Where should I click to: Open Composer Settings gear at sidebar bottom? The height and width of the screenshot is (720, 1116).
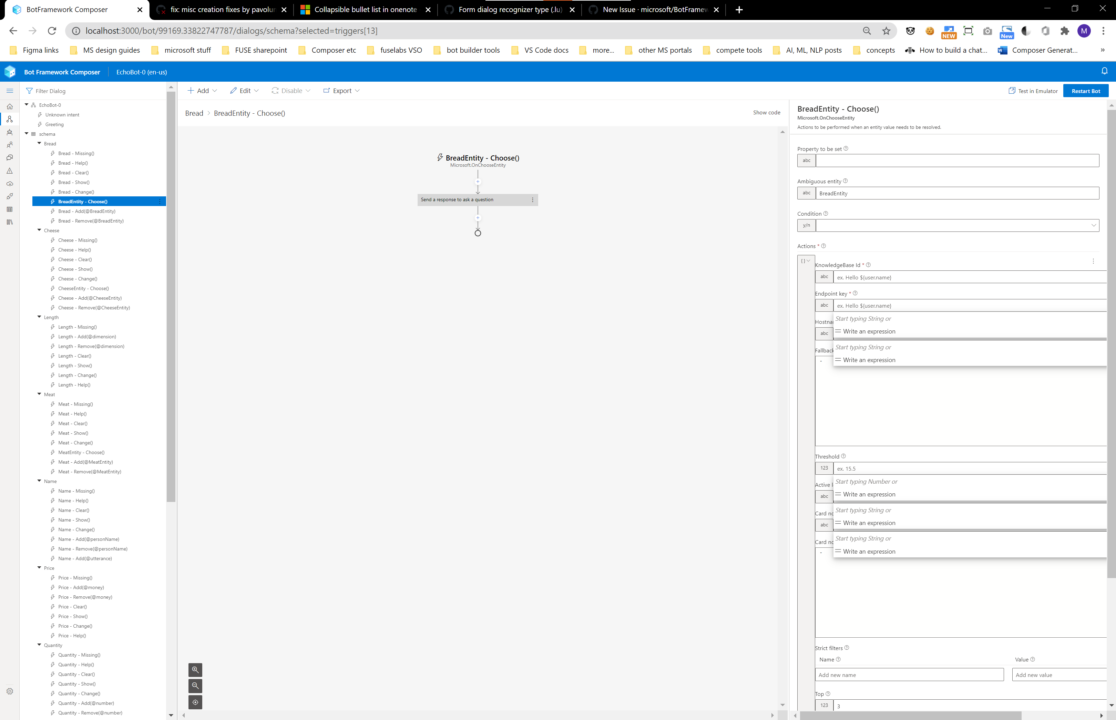10,691
